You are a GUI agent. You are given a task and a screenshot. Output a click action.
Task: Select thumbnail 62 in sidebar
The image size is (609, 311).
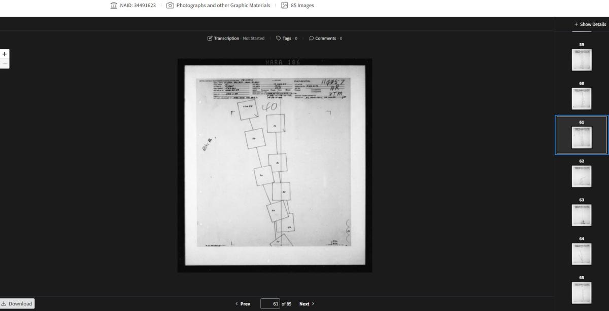(x=582, y=176)
